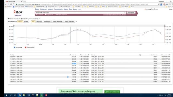The width and height of the screenshot is (173, 97).
Task: Bookmark this page with the star icon
Action: (158, 4)
